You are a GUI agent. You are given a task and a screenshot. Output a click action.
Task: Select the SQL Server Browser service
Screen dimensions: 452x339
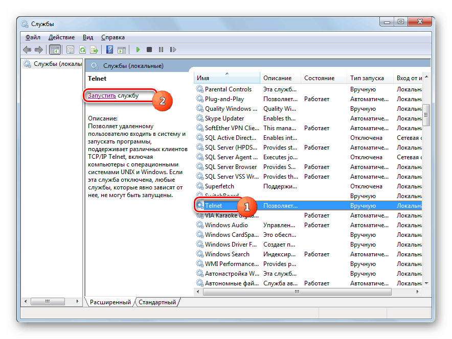point(231,166)
